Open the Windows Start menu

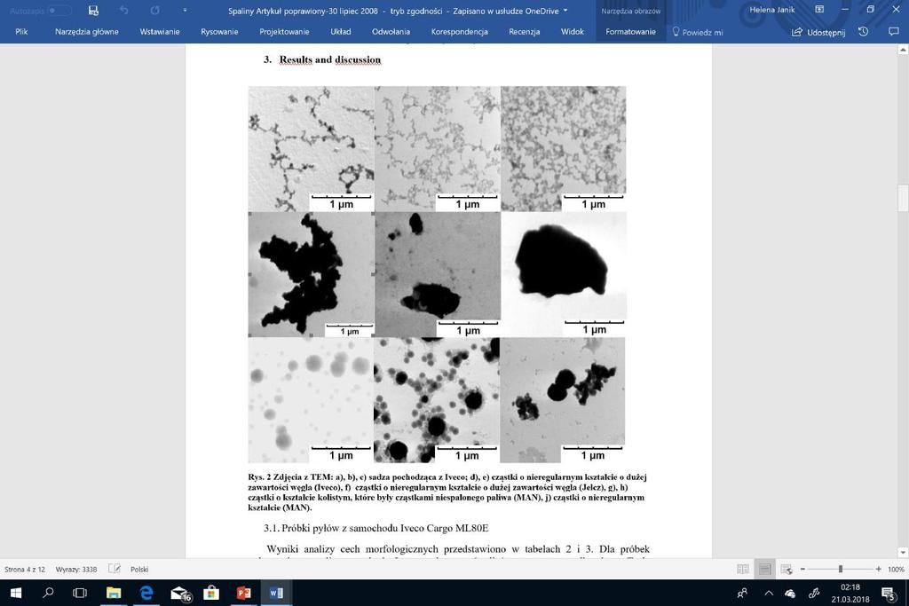[16, 593]
